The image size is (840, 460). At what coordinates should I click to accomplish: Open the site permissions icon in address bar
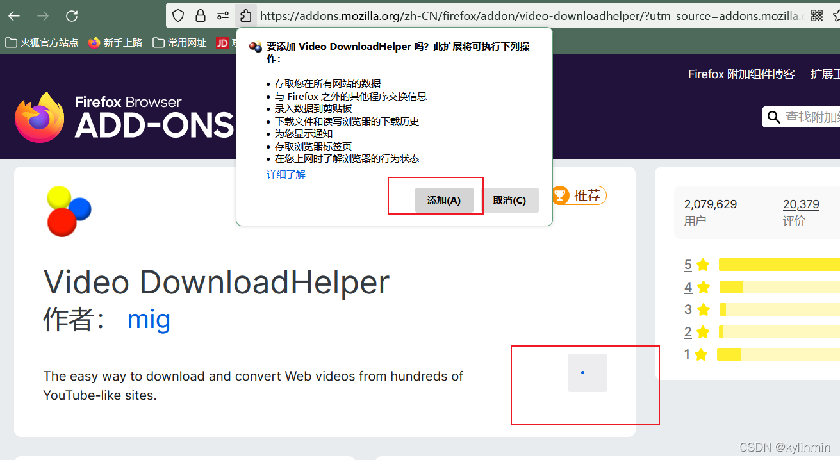[222, 15]
